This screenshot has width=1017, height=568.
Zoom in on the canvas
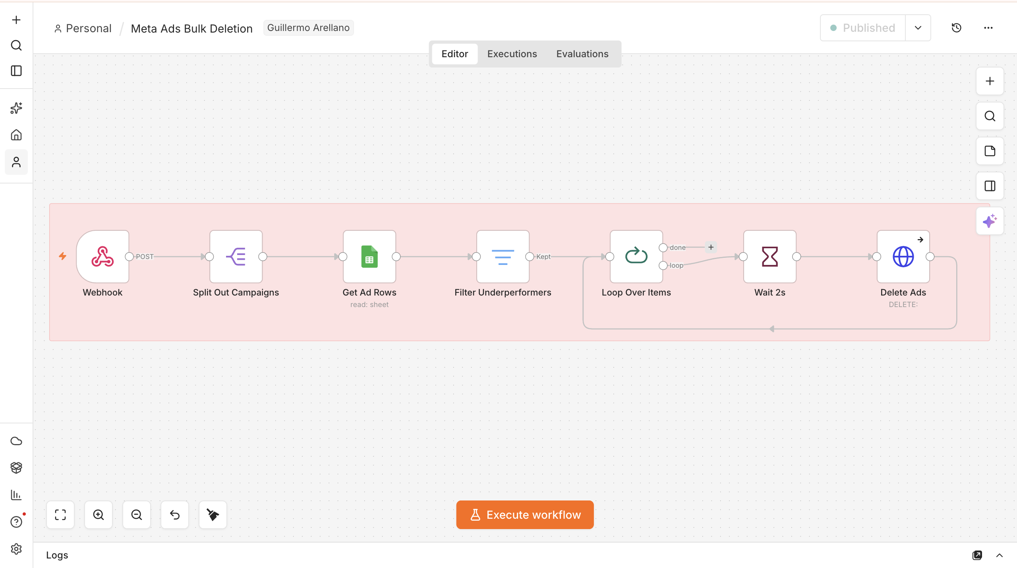pos(99,515)
